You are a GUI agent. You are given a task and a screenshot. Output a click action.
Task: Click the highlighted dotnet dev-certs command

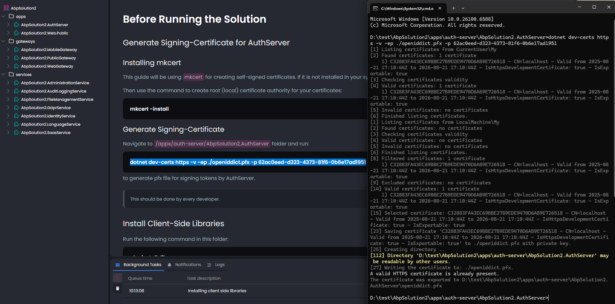coord(247,162)
